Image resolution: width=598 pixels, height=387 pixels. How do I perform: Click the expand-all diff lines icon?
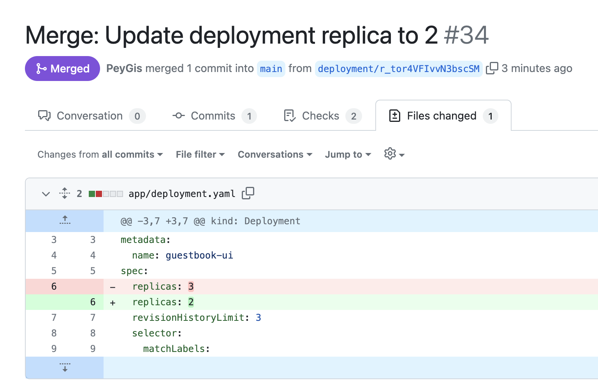(65, 193)
